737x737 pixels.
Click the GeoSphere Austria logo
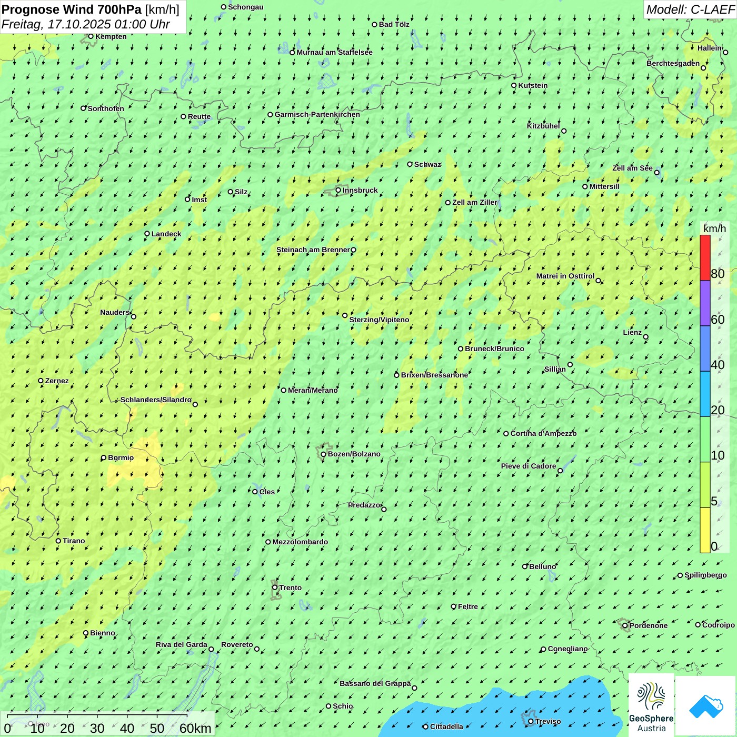(x=651, y=705)
